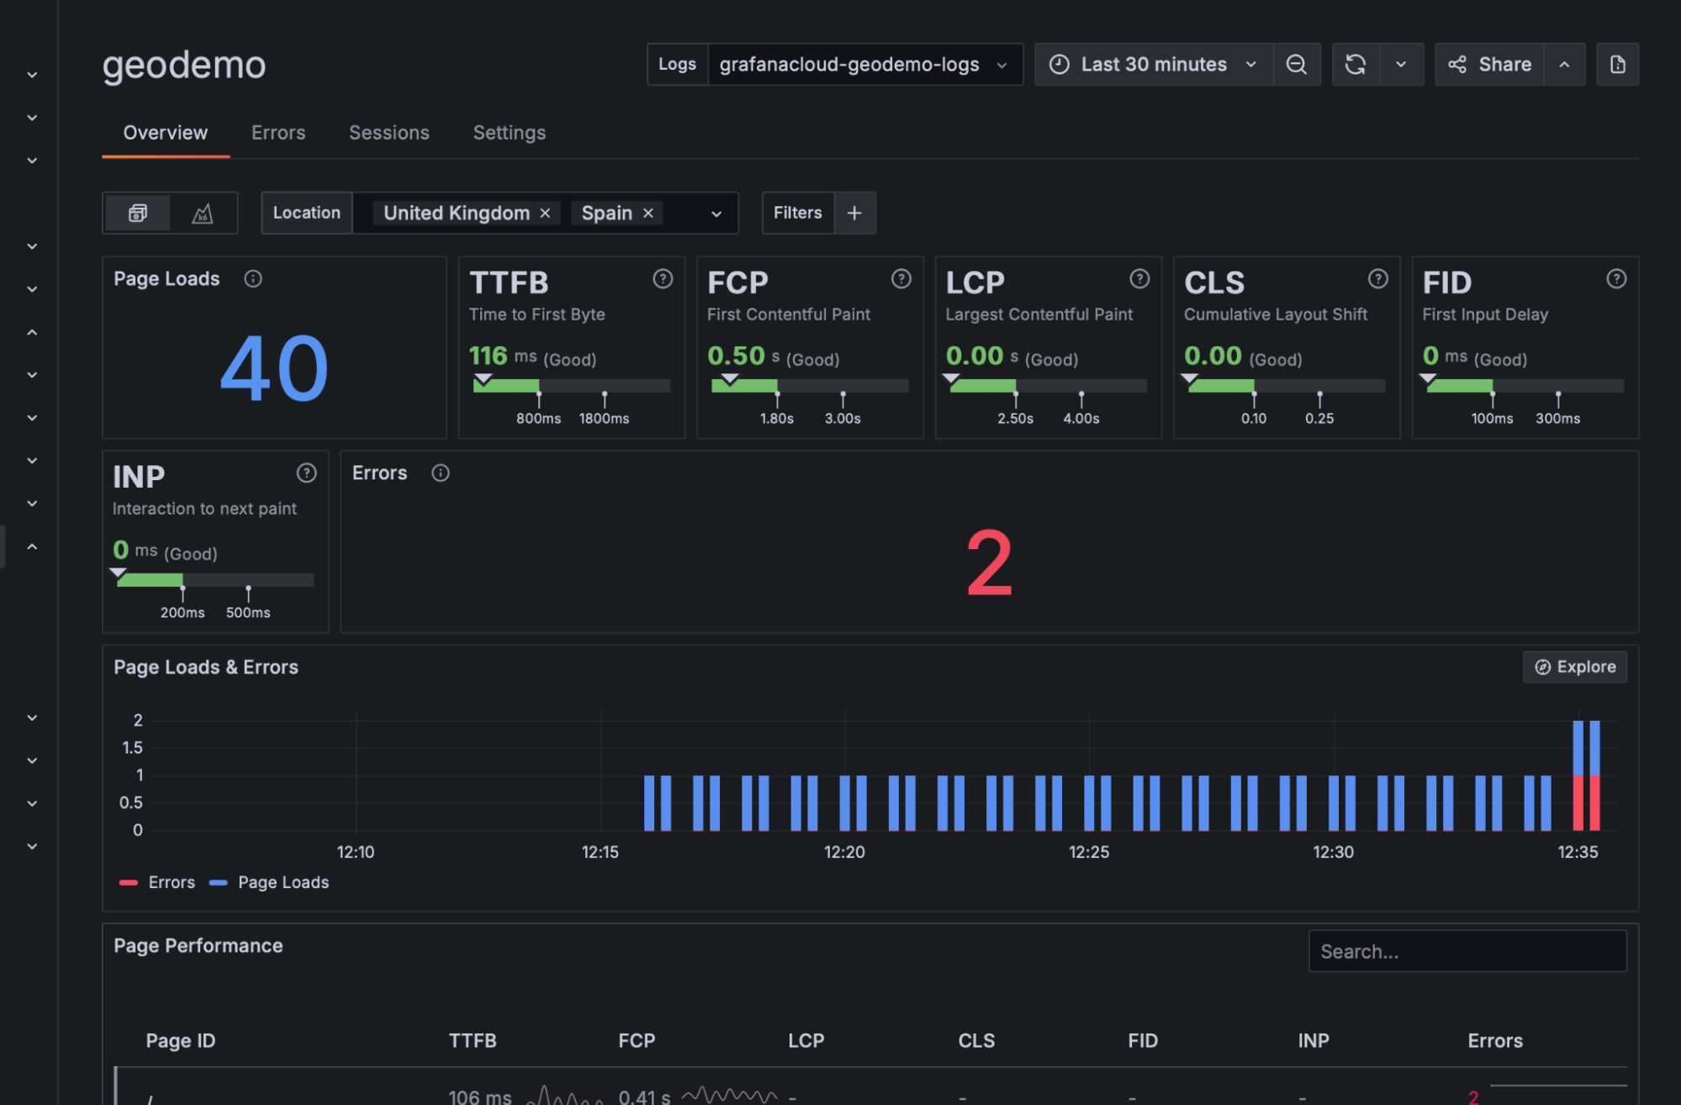Select the k6 data source icon
Viewport: 1681px width, 1105px height.
point(202,213)
